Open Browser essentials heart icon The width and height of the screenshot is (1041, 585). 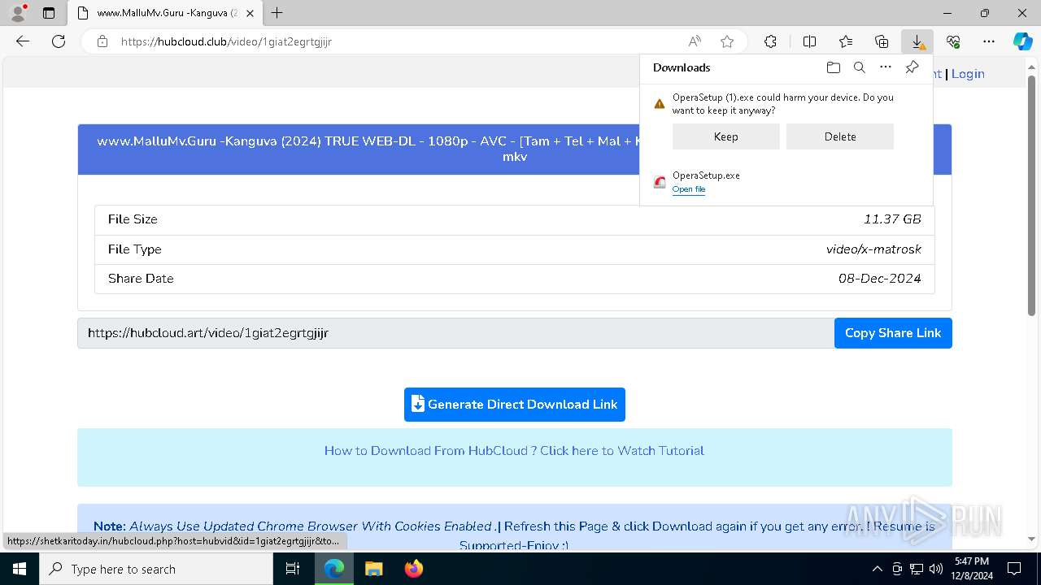[953, 41]
